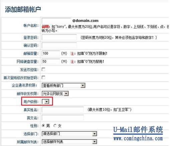
Task: Select the 男 gender radio button
Action: click(43, 126)
